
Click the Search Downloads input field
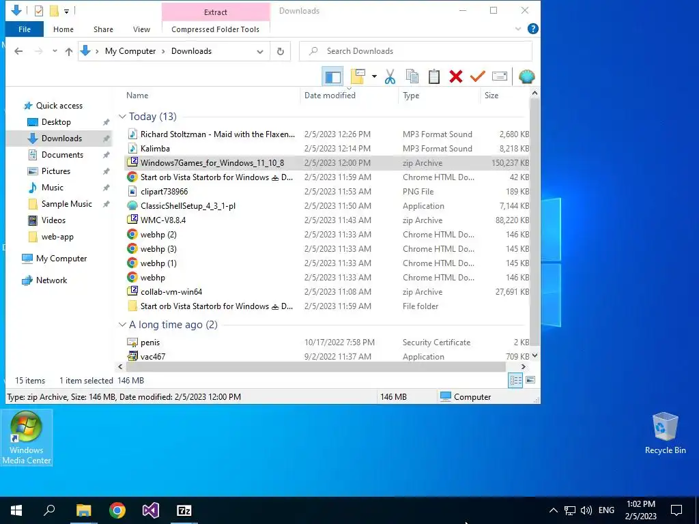416,51
